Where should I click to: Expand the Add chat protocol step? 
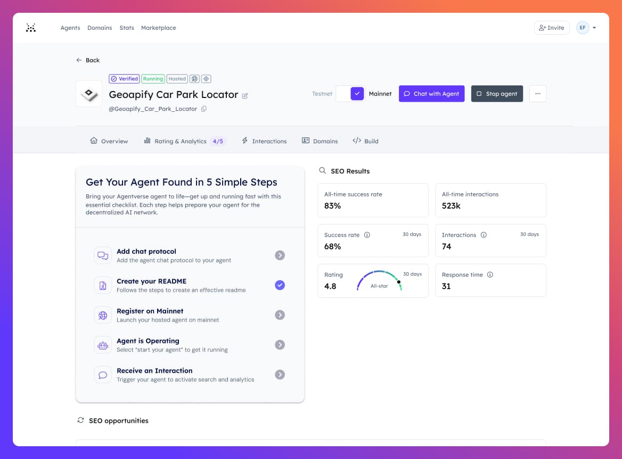pos(280,255)
